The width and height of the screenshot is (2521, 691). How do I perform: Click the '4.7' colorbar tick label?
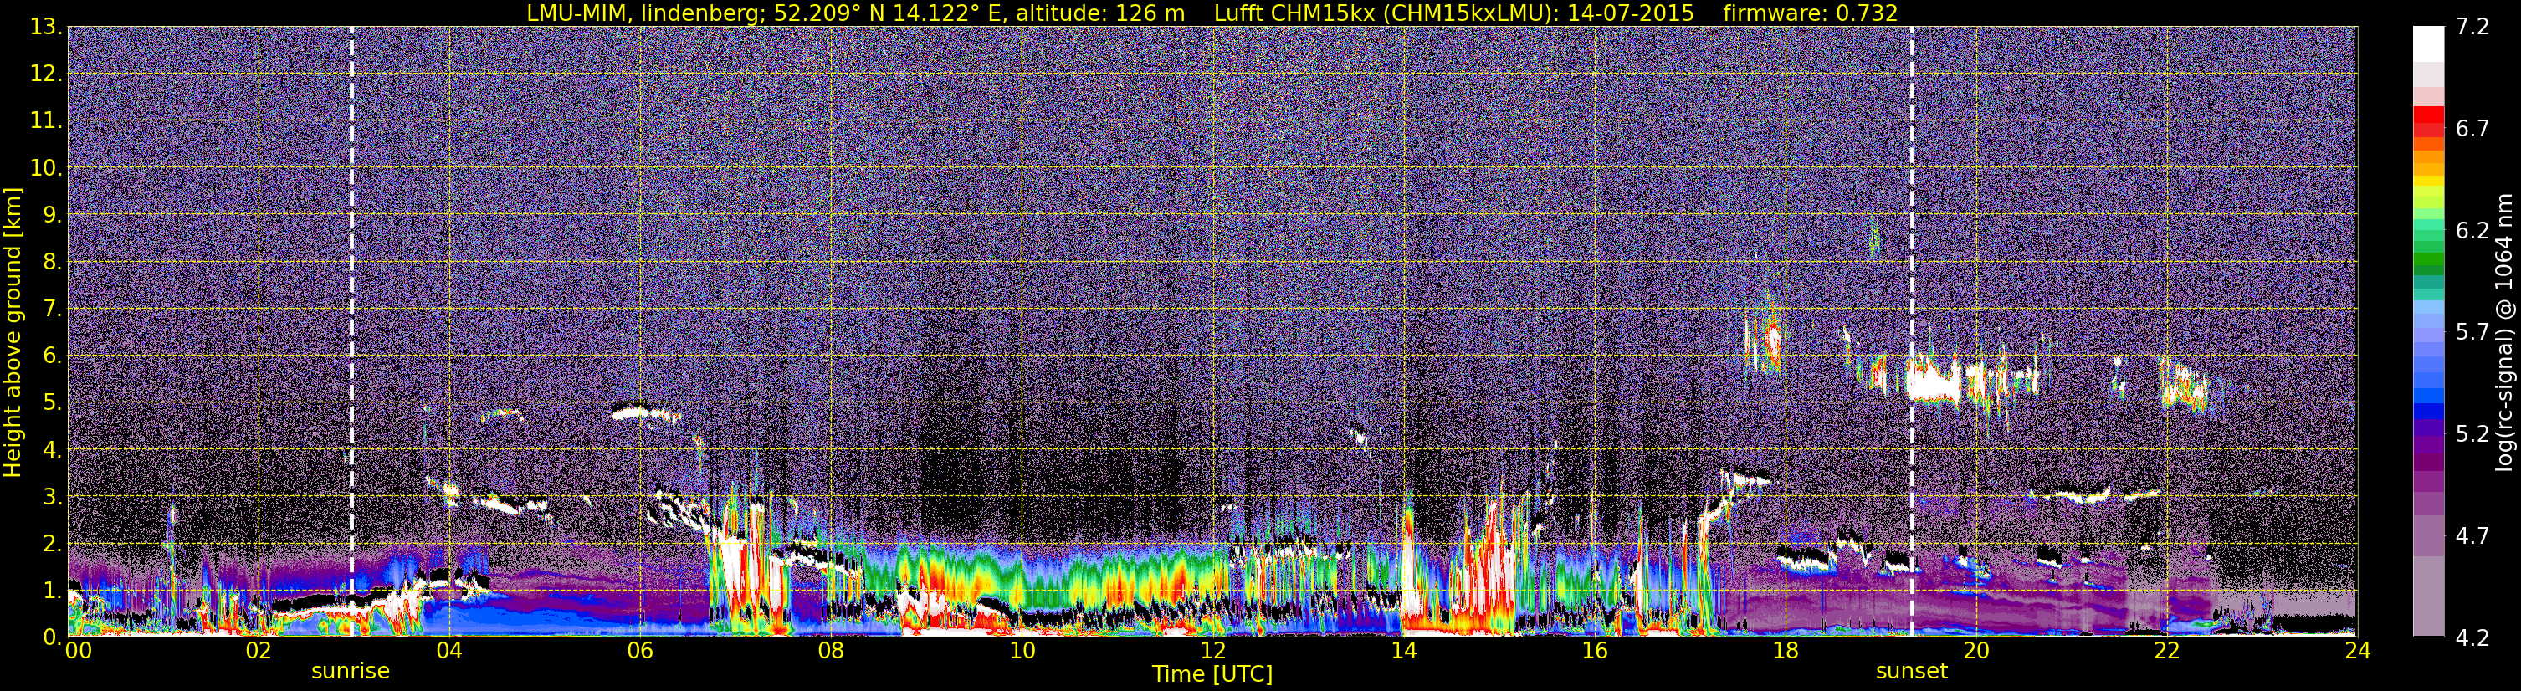[x=2472, y=536]
